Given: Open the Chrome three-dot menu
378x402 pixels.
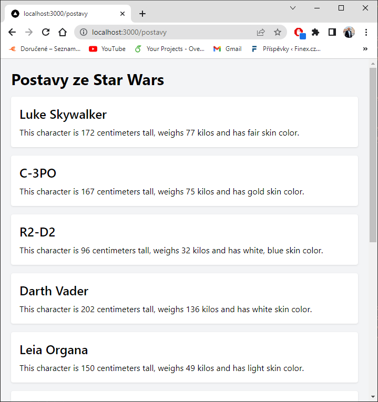Looking at the screenshot, I should click(x=366, y=32).
